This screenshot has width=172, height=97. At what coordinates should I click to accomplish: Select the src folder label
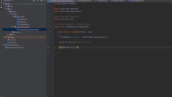pos(11,9)
